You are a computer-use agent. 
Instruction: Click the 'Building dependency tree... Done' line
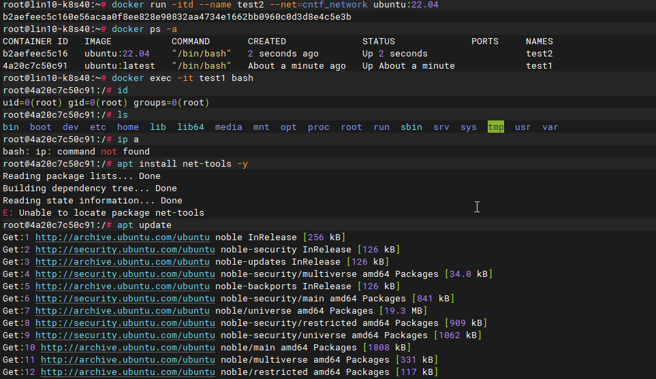pyautogui.click(x=89, y=188)
